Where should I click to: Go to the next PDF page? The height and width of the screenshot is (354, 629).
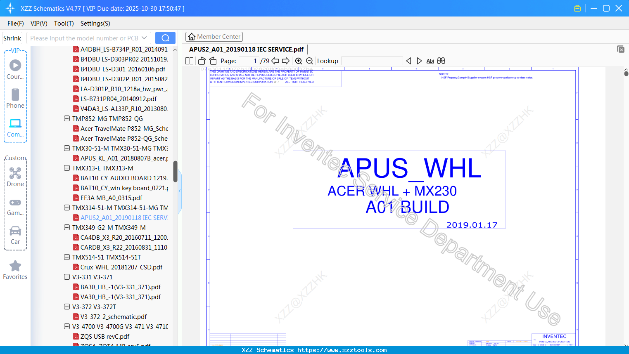pyautogui.click(x=286, y=61)
